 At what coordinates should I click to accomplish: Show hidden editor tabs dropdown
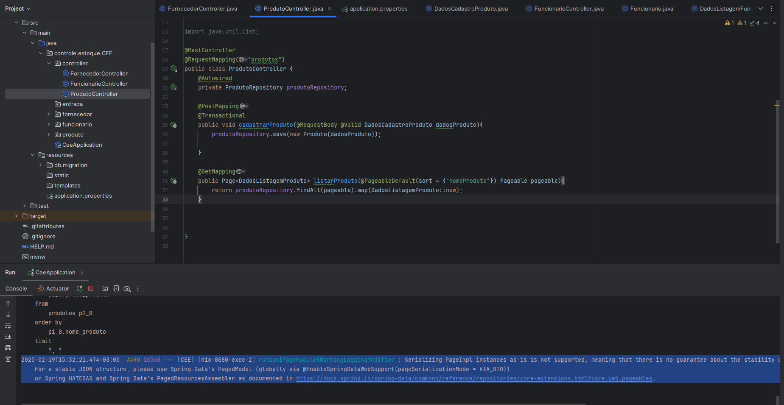761,8
